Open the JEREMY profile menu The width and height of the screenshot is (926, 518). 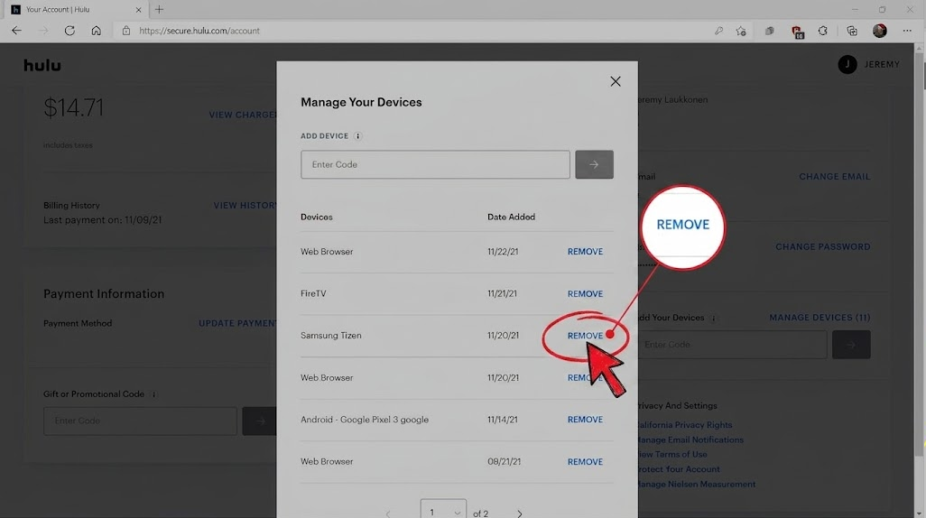click(x=869, y=64)
